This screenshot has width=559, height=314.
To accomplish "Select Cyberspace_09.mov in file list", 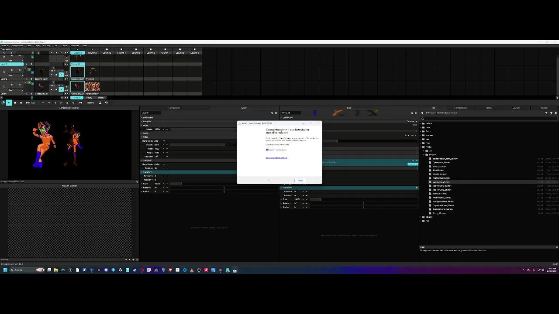I will pyautogui.click(x=441, y=163).
